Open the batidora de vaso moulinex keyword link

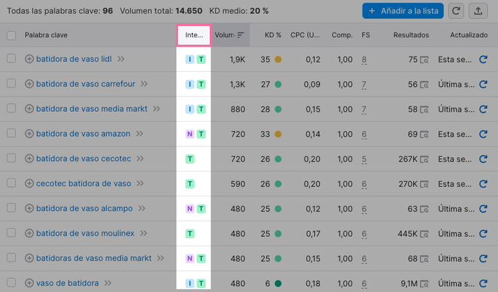85,233
